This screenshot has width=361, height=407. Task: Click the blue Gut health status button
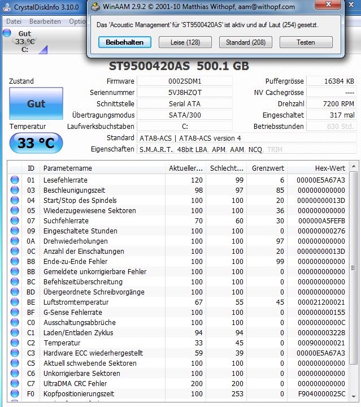36,103
